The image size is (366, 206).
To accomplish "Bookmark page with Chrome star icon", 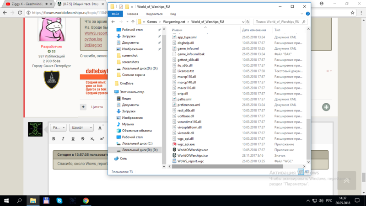I will (x=352, y=13).
